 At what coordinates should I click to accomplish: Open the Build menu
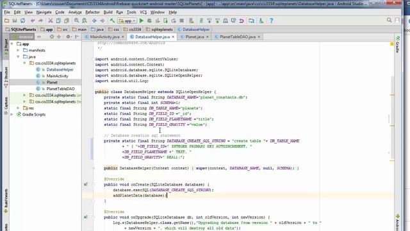tap(108, 12)
